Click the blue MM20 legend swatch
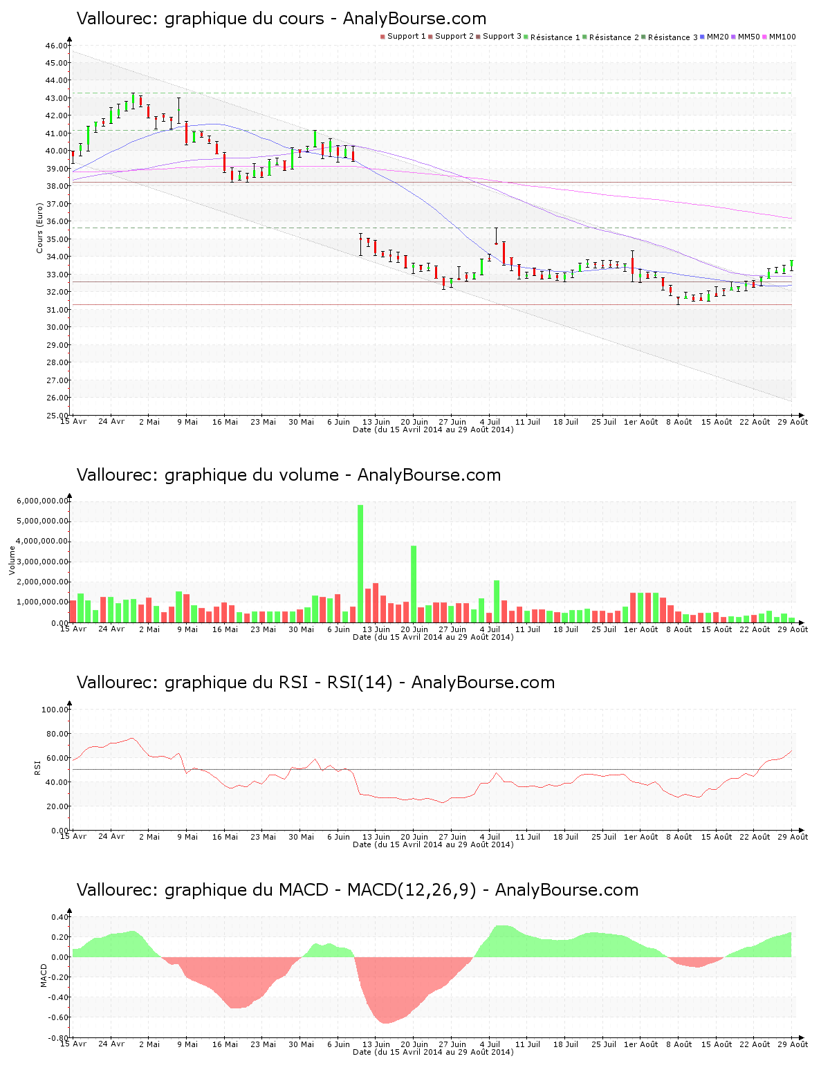 pos(703,37)
